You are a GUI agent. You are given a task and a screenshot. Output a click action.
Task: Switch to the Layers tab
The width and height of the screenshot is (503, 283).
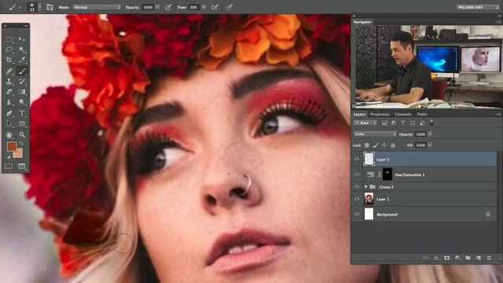pyautogui.click(x=359, y=114)
